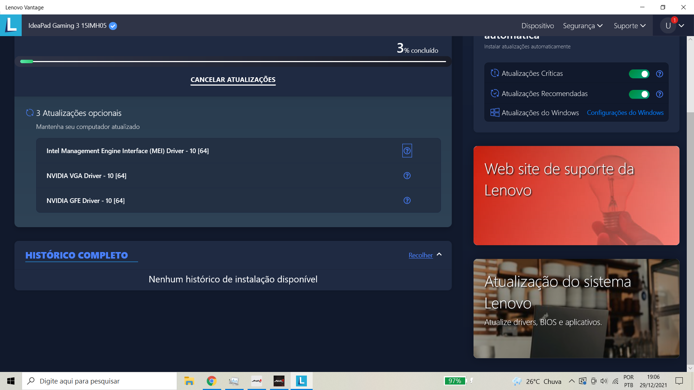The height and width of the screenshot is (390, 694).
Task: Open weather widget showing 26°C Chuva
Action: tap(537, 381)
